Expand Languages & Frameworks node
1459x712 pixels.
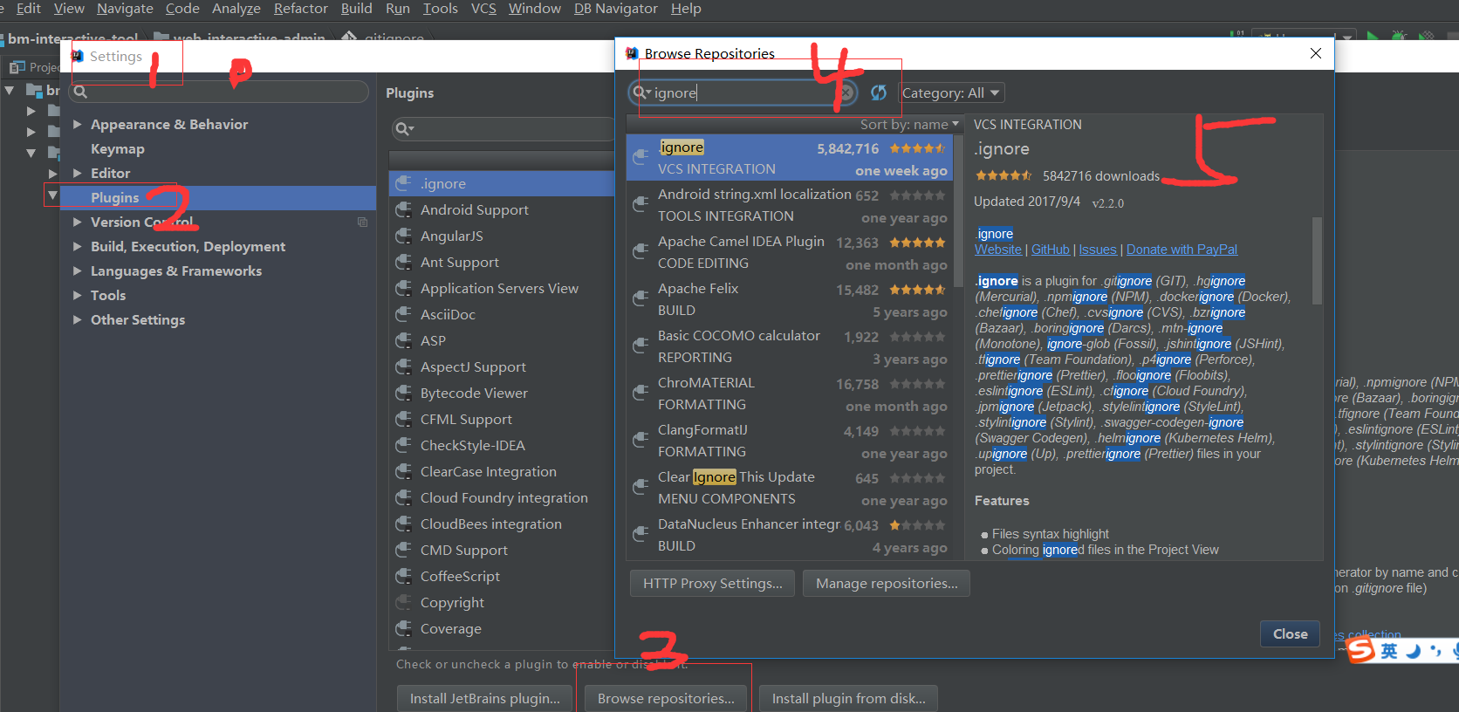coord(77,270)
